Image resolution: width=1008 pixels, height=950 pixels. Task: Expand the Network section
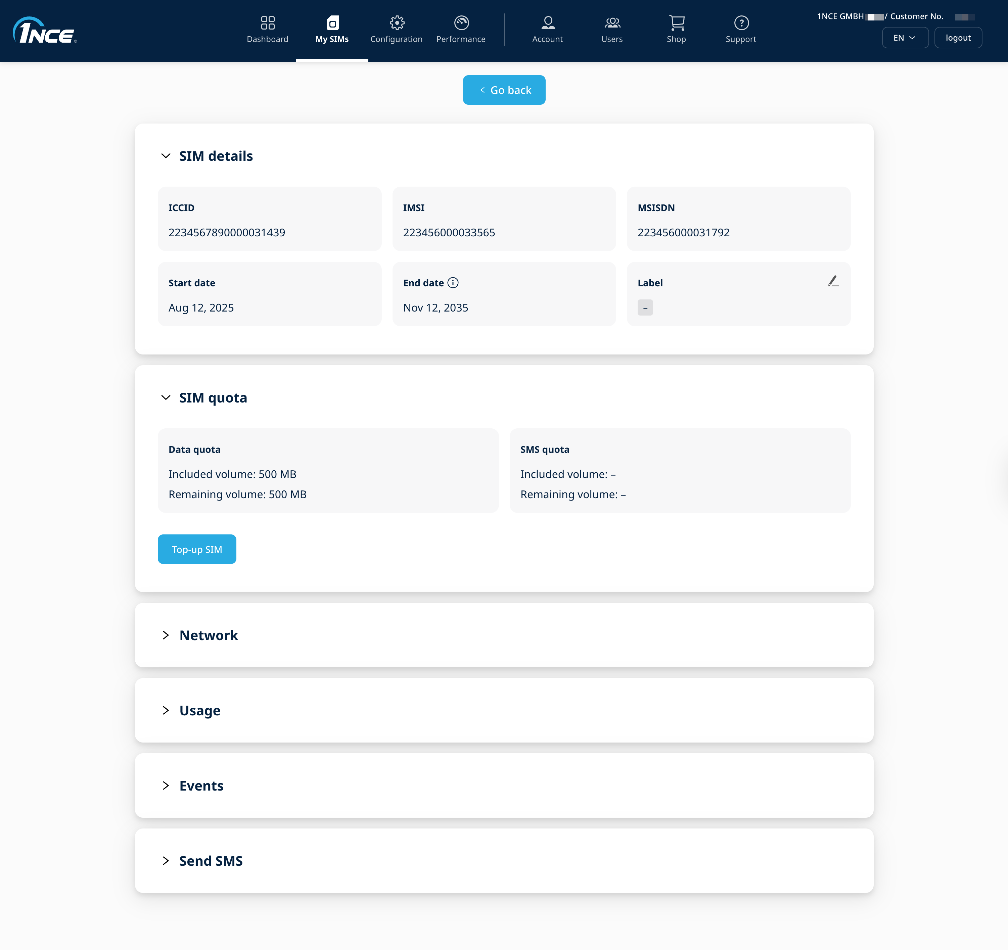tap(166, 635)
